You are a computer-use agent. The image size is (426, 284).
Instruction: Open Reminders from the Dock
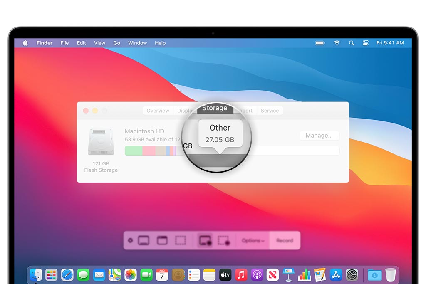coord(194,275)
